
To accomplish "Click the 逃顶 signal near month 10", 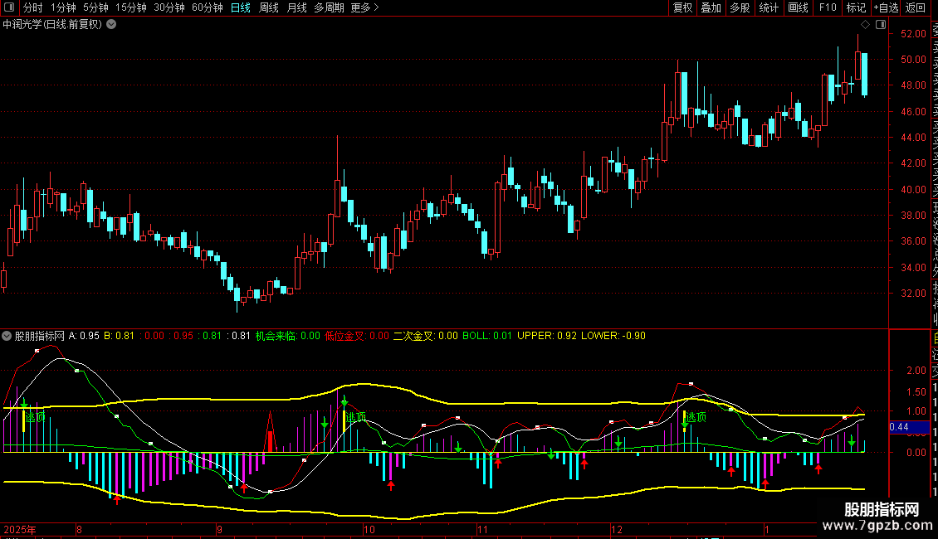I will pos(357,417).
